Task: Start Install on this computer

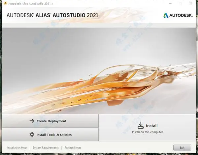Action: [x=148, y=128]
